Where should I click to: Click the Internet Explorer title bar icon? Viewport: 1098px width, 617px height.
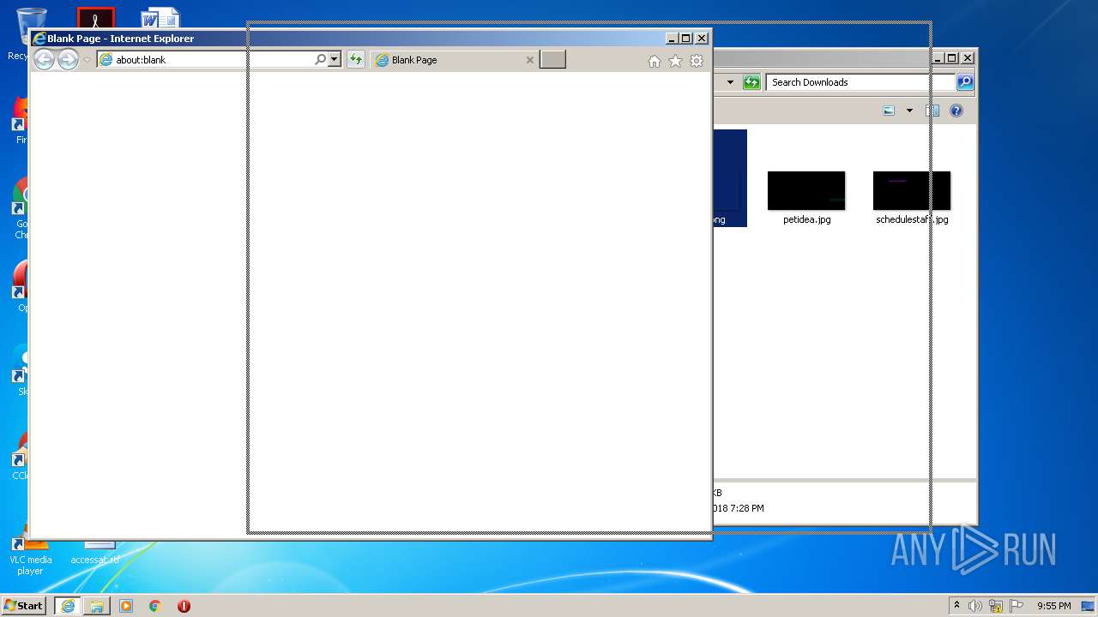39,39
